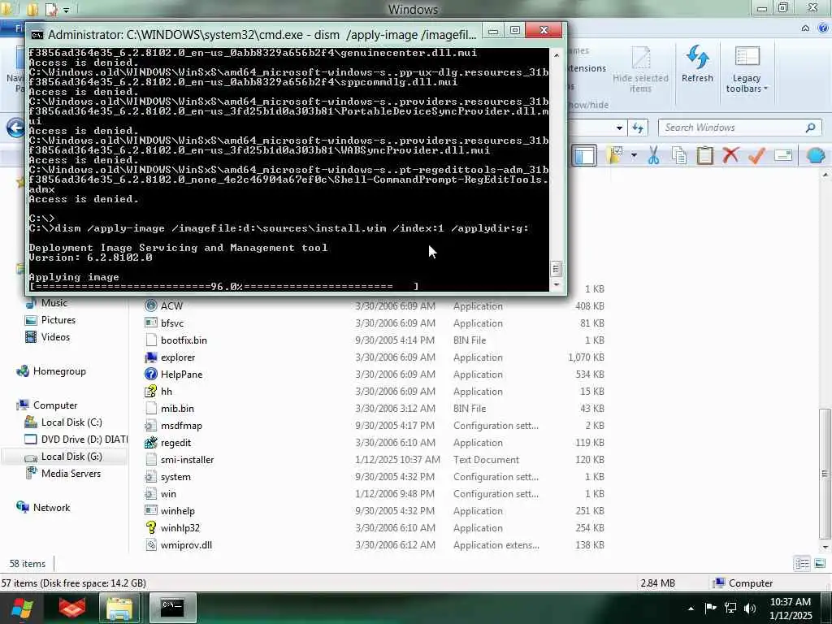This screenshot has width=832, height=624.
Task: Click cmd window scrollbar down arrow
Action: coord(556,285)
